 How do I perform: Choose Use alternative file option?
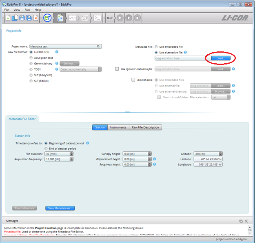click(156, 53)
